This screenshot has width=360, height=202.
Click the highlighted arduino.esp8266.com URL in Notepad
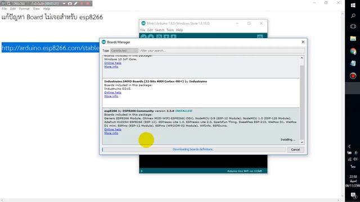tap(51, 48)
